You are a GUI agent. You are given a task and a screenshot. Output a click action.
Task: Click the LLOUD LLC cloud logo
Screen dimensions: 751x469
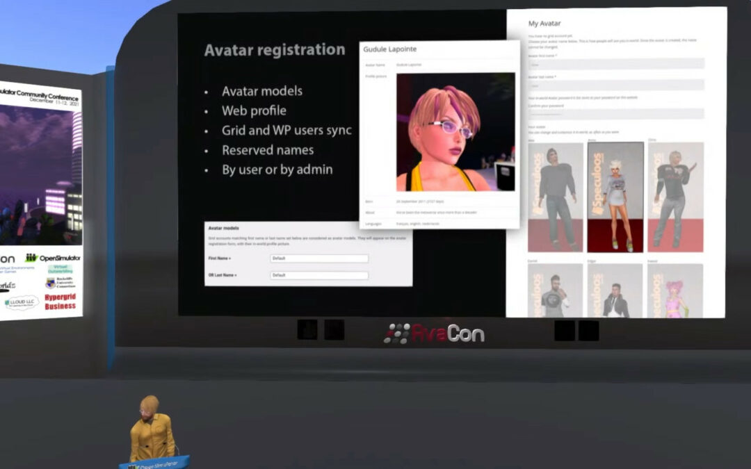pos(22,302)
